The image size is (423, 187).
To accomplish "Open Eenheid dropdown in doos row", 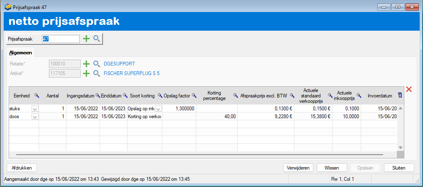I will click(35, 117).
